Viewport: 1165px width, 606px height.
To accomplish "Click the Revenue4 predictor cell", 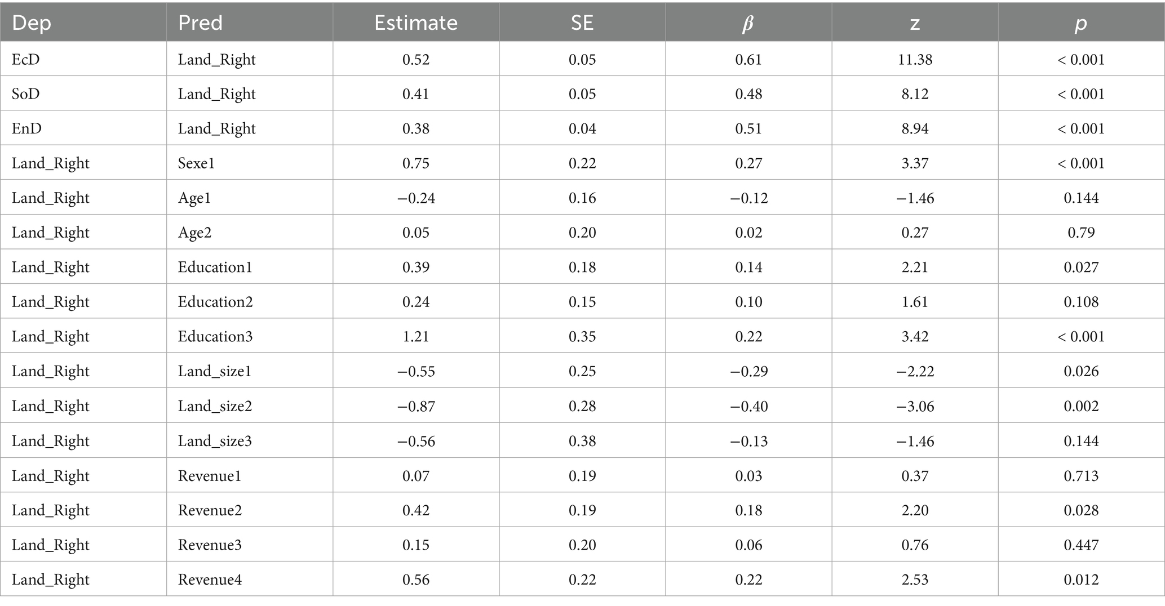I will [x=210, y=580].
